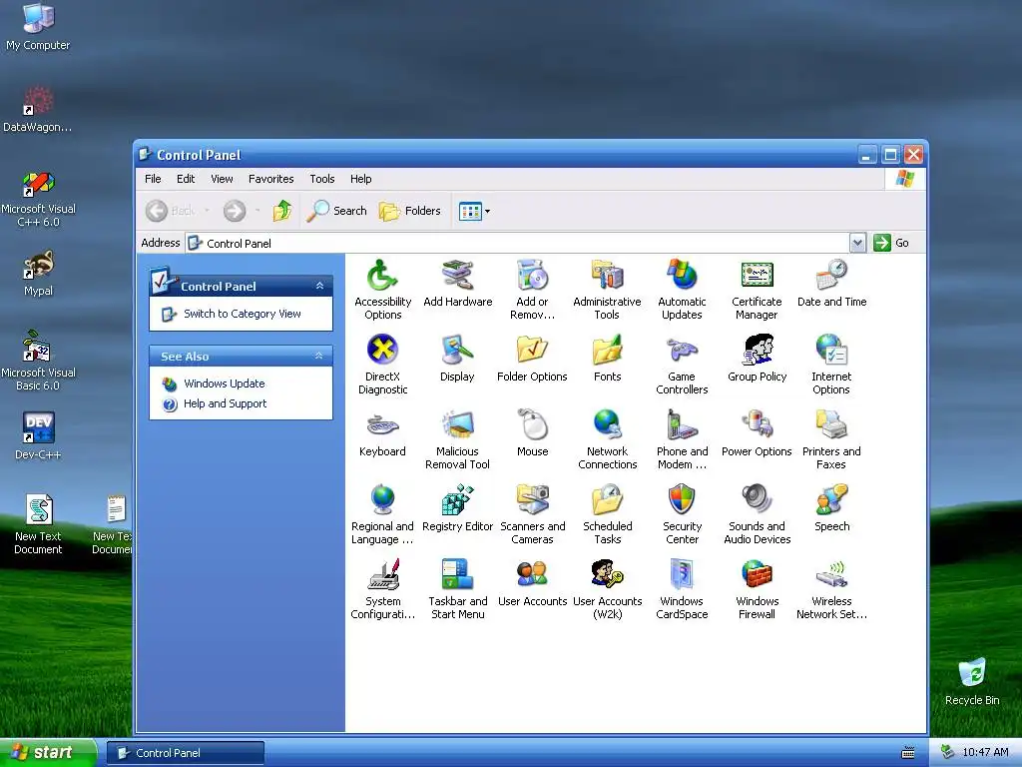The width and height of the screenshot is (1022, 767).
Task: Open Automatic Updates settings
Action: click(682, 290)
